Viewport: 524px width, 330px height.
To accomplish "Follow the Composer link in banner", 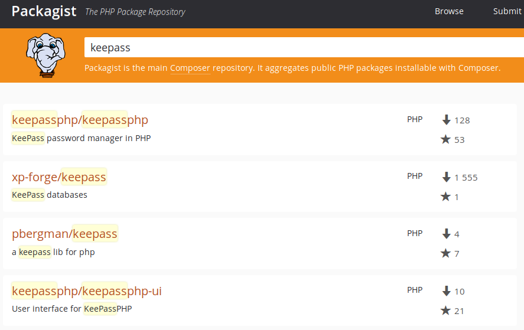I will coord(190,68).
